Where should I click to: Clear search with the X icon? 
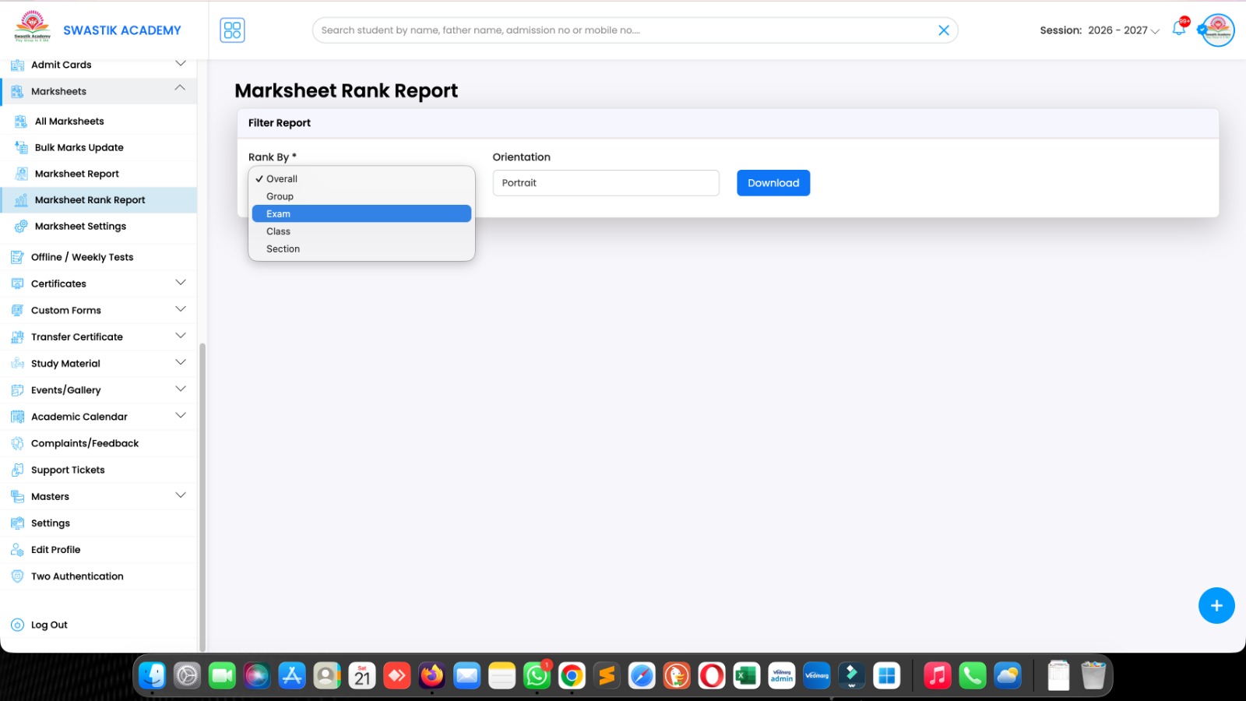point(943,30)
